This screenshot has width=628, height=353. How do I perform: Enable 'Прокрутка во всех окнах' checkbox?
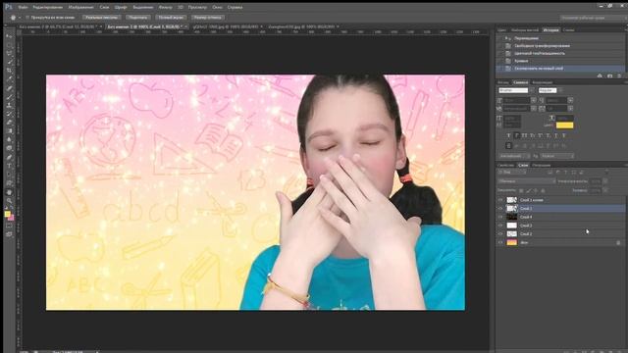pos(27,18)
